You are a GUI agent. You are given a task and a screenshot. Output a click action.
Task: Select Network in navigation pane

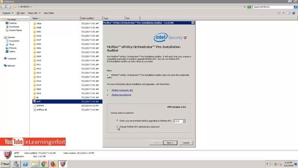[x=11, y=66]
